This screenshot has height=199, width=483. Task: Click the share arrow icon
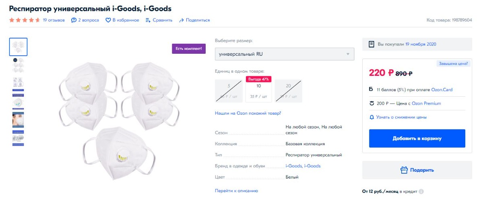(x=182, y=20)
